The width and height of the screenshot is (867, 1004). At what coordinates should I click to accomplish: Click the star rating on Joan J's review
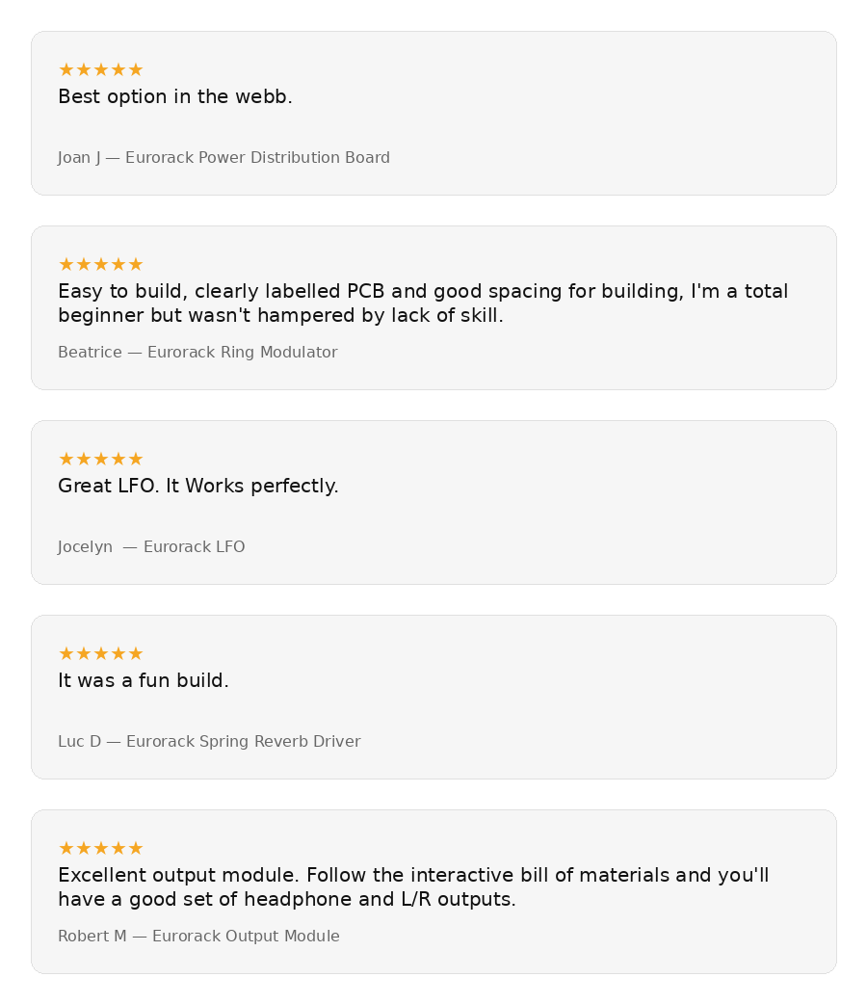[100, 70]
